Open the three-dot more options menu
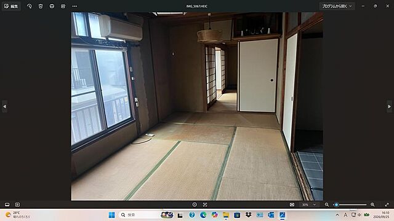The height and width of the screenshot is (221, 394). pos(74,6)
